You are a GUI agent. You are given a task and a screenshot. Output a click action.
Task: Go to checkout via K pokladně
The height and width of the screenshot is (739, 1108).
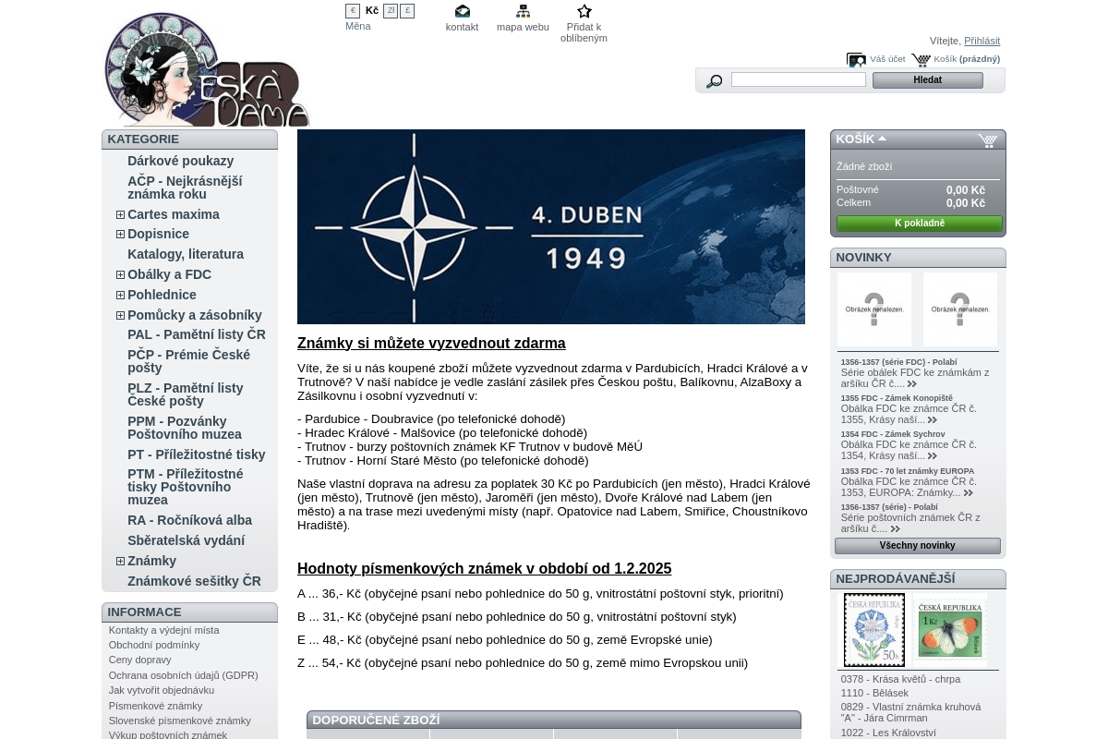pos(919,224)
